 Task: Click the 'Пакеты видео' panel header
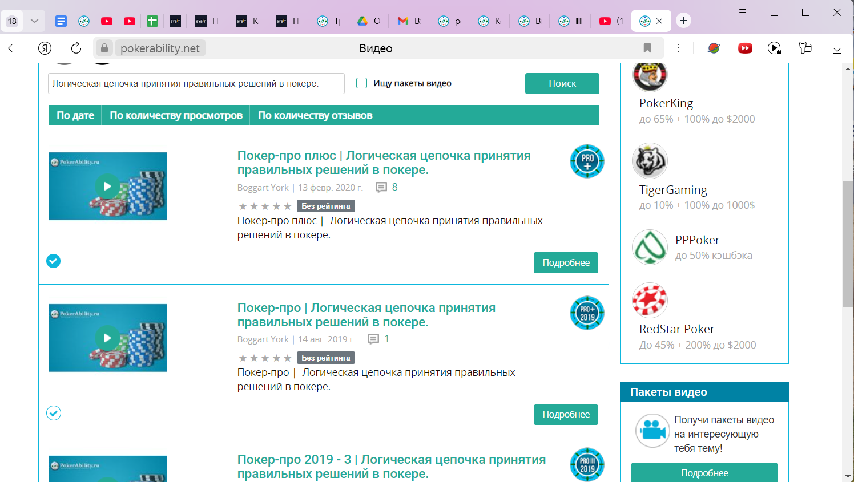[704, 392]
